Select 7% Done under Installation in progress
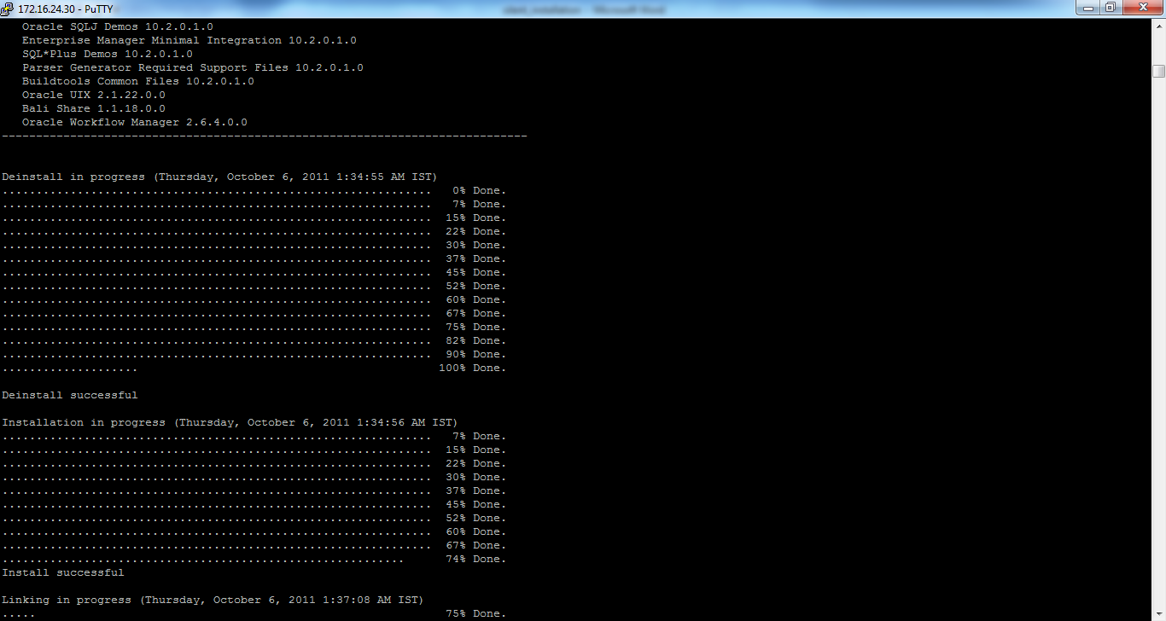Viewport: 1166px width, 621px height. point(479,436)
